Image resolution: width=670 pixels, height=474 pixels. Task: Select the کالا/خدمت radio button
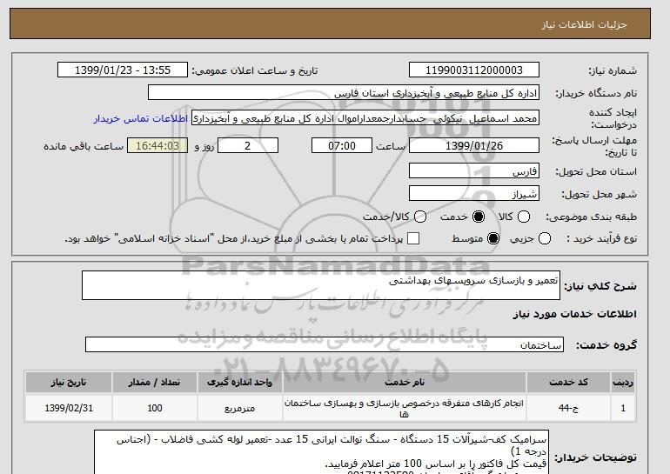420,217
